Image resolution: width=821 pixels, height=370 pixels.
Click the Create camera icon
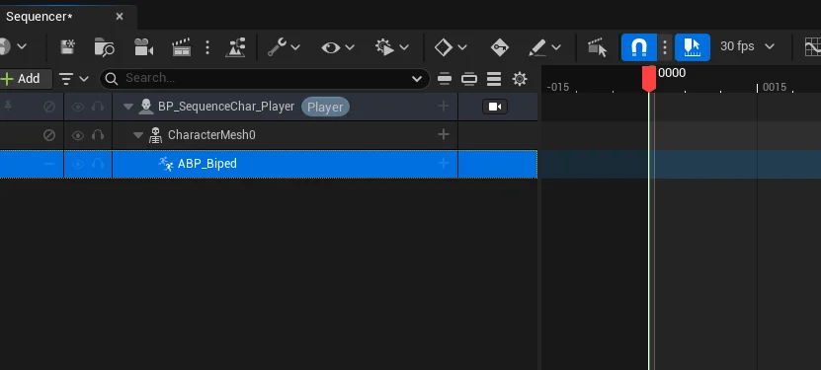click(143, 47)
